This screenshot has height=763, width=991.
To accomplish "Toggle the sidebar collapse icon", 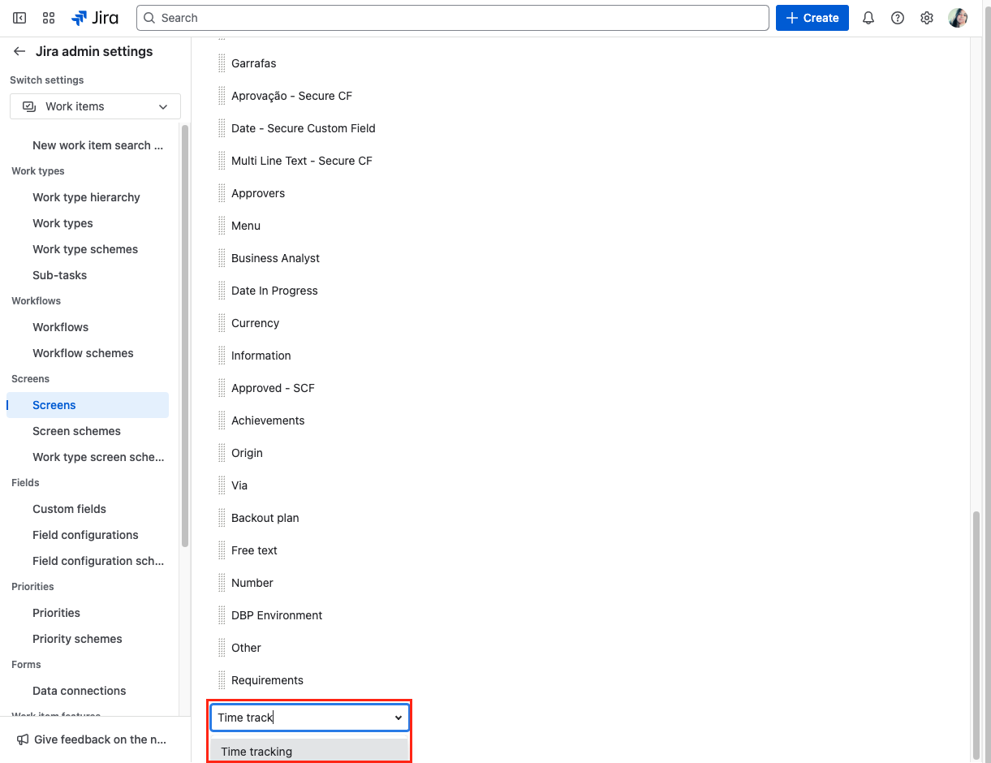I will [x=19, y=18].
